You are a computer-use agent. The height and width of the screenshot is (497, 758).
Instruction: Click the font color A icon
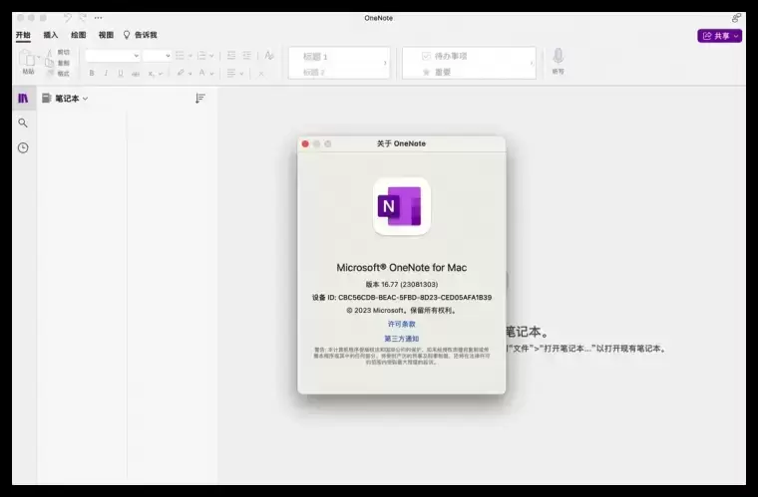[x=202, y=73]
